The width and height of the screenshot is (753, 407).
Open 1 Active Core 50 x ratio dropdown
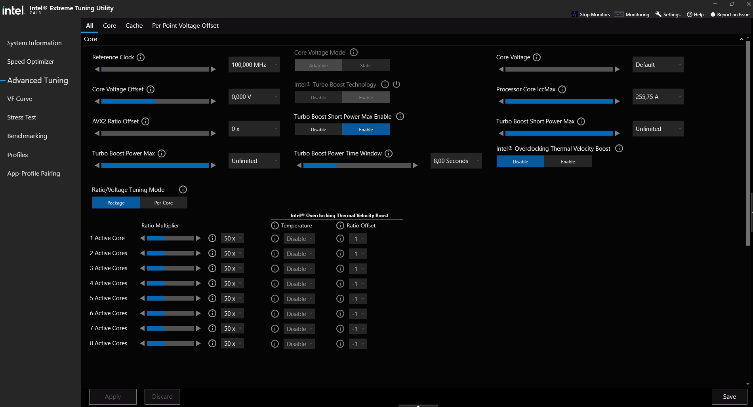pyautogui.click(x=233, y=239)
